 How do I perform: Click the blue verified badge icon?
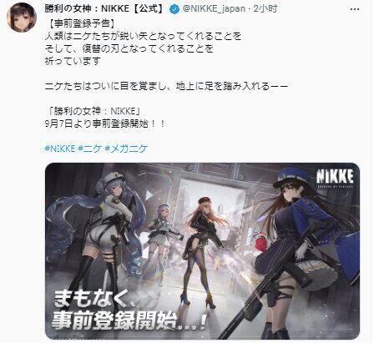pyautogui.click(x=174, y=10)
